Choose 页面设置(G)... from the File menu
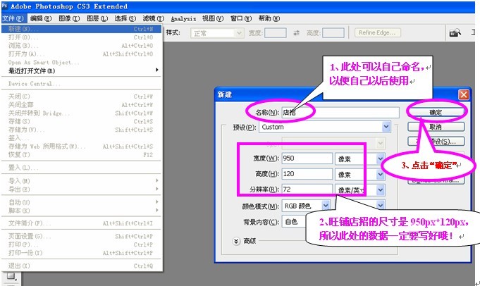The image size is (480, 286). tap(82, 236)
